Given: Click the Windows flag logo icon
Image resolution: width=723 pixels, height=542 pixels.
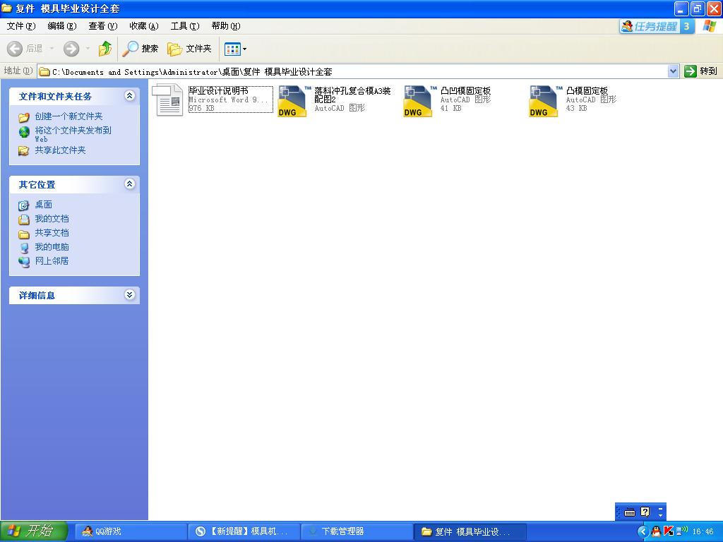Looking at the screenshot, I should [710, 26].
